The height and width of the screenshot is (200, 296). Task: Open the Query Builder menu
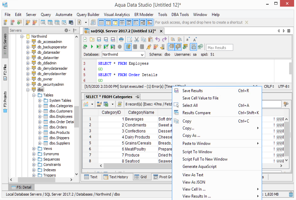pos(88,15)
